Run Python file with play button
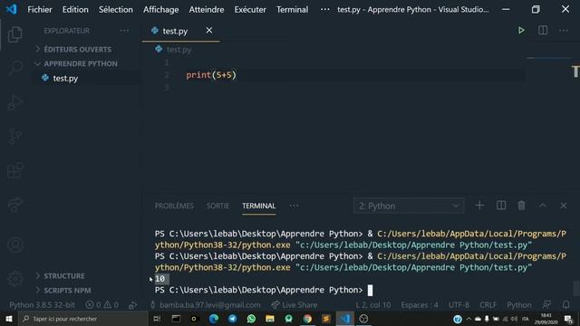Screen dimensions: 580x326 point(521,30)
